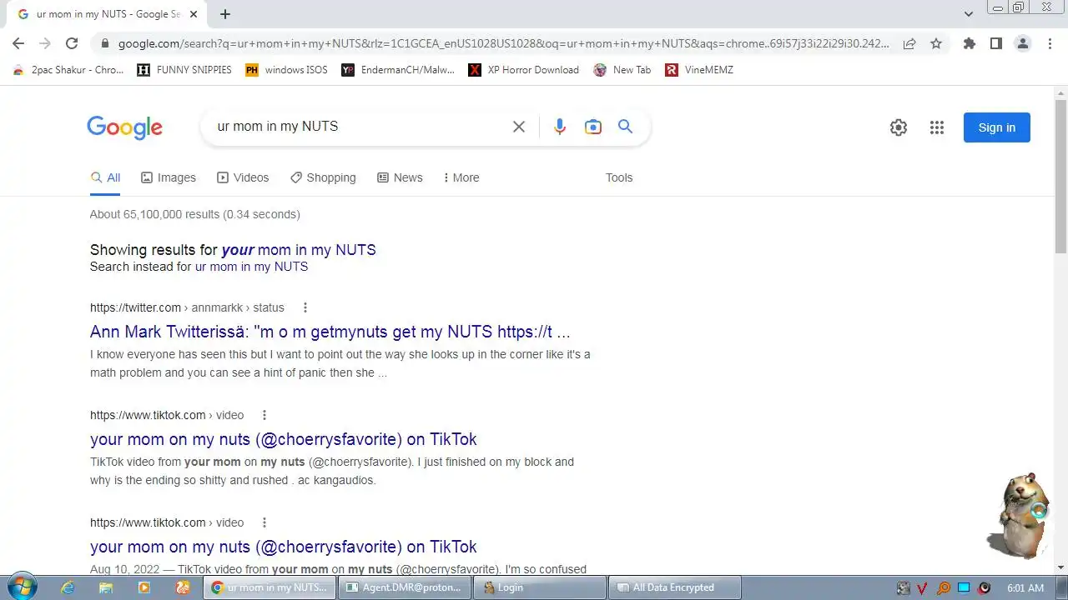The height and width of the screenshot is (600, 1068).
Task: Click the result count text
Action: [x=195, y=214]
